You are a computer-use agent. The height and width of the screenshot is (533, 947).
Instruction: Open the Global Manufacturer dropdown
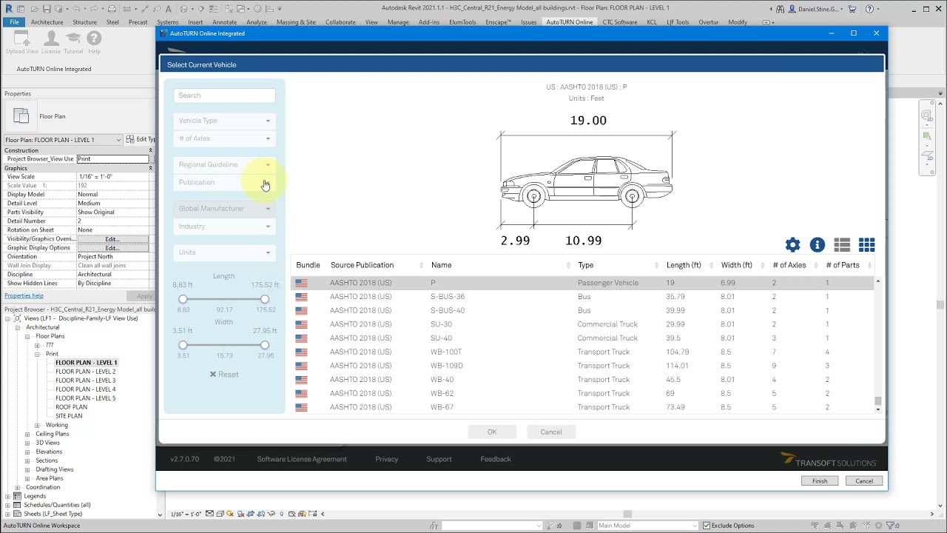pyautogui.click(x=224, y=209)
